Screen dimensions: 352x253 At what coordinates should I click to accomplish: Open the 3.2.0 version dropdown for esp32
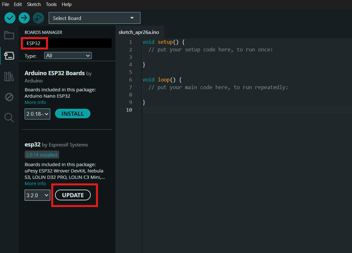(37, 195)
